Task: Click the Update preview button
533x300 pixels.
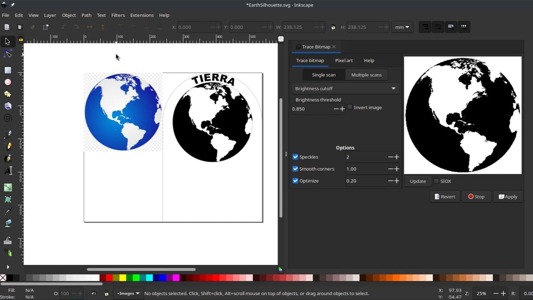Action: pyautogui.click(x=418, y=181)
